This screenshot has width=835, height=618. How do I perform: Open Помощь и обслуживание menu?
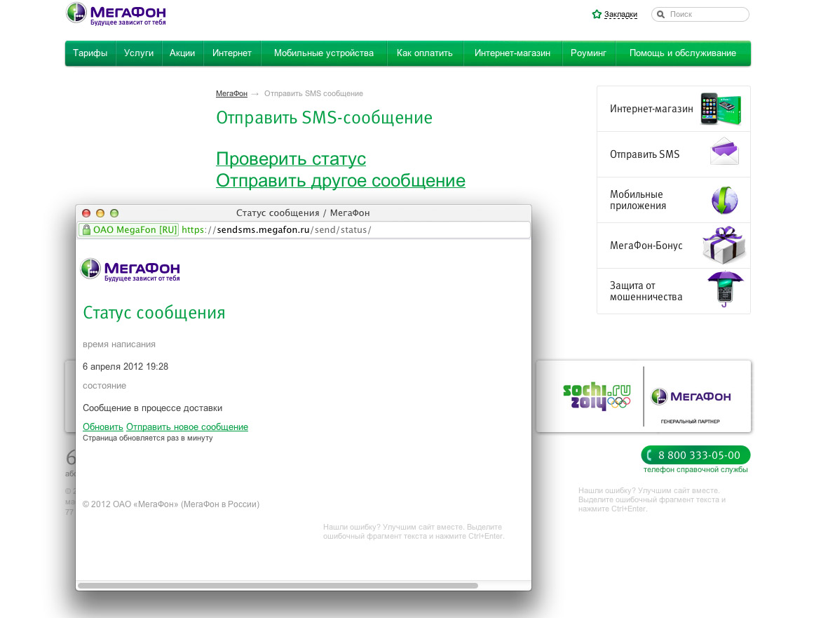(x=683, y=53)
